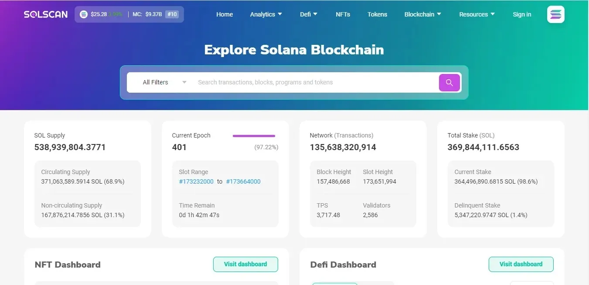The width and height of the screenshot is (589, 285).
Task: Click TPS value 3,717.48
Action: click(x=328, y=215)
